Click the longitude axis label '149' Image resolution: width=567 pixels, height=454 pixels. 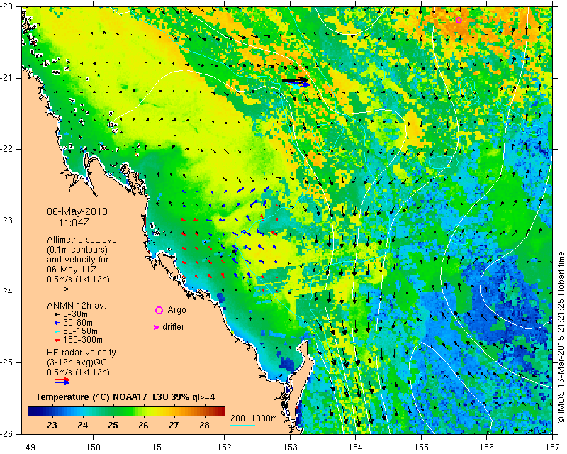(x=28, y=448)
